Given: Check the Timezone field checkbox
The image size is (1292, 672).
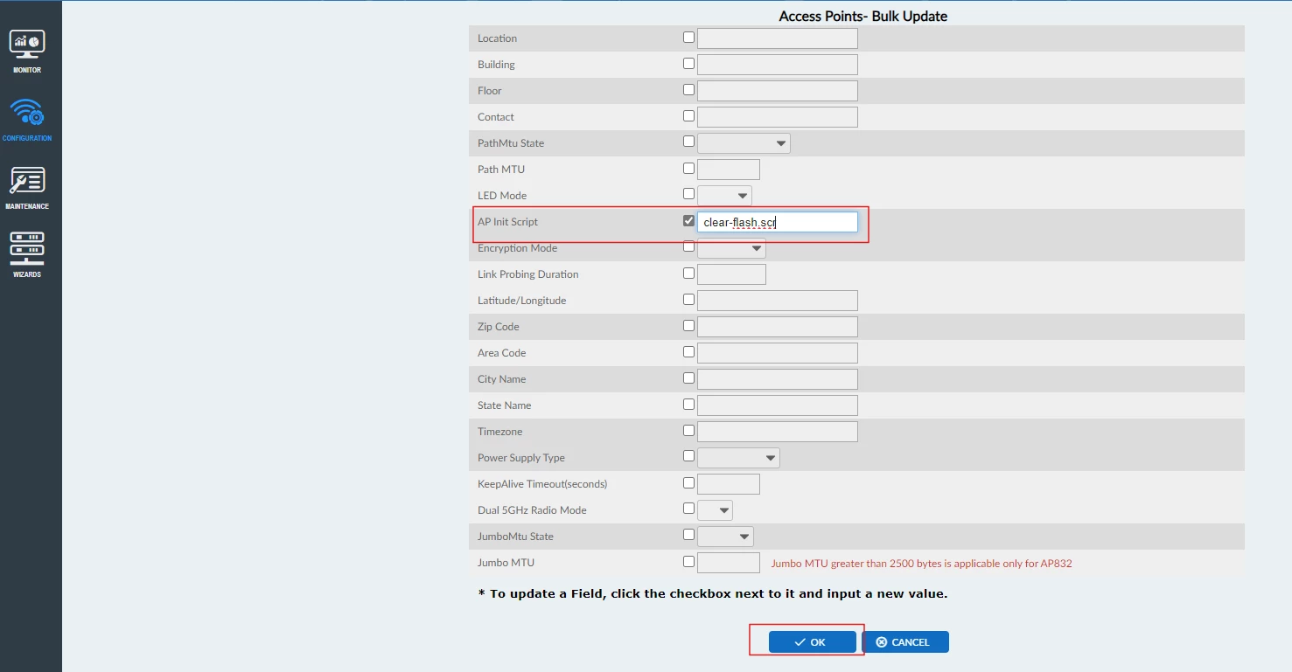Looking at the screenshot, I should [688, 431].
